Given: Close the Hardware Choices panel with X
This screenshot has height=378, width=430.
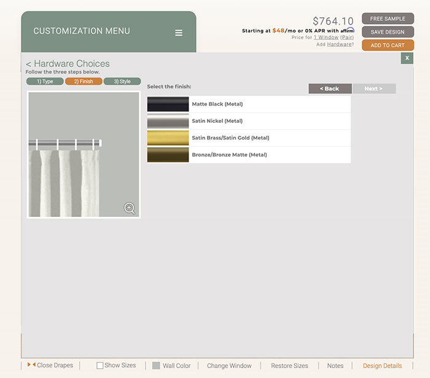Looking at the screenshot, I should pyautogui.click(x=407, y=58).
